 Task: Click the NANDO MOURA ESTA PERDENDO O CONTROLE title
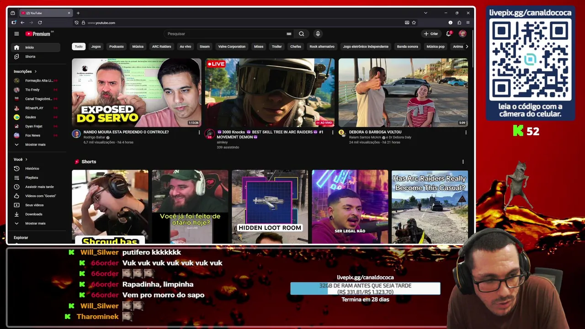coord(126,132)
